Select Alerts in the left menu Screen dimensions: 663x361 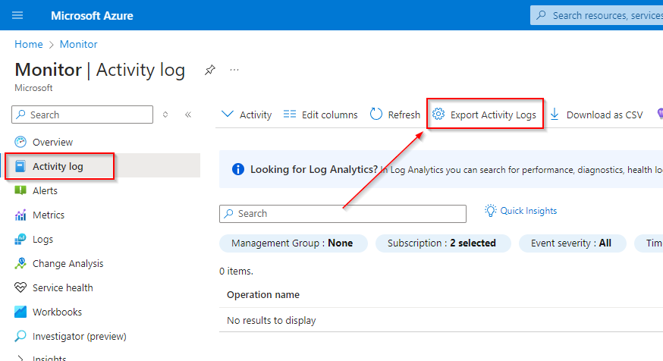click(45, 190)
